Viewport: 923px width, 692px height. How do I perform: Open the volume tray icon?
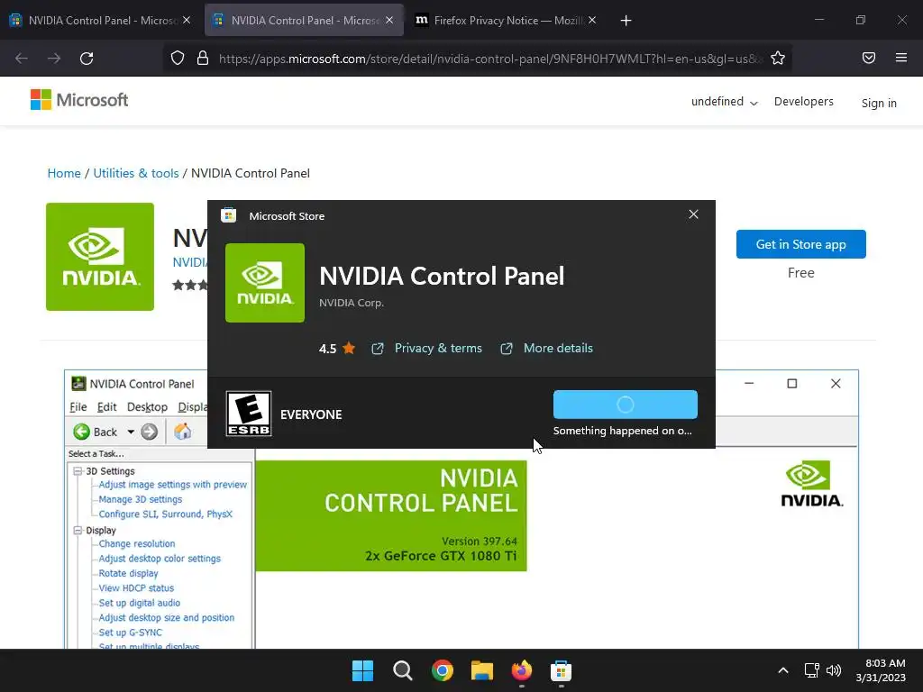click(x=834, y=670)
